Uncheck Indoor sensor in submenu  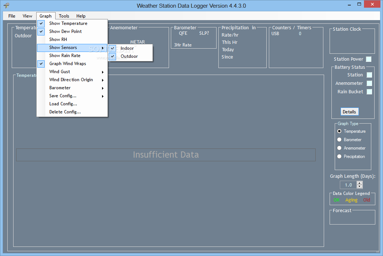click(131, 48)
